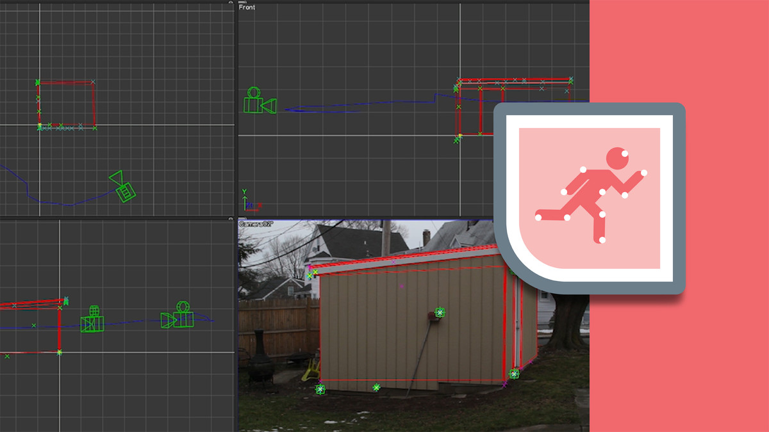Select tracker at shed's bottom-right corner
Screen dimensions: 769x432
(x=514, y=374)
